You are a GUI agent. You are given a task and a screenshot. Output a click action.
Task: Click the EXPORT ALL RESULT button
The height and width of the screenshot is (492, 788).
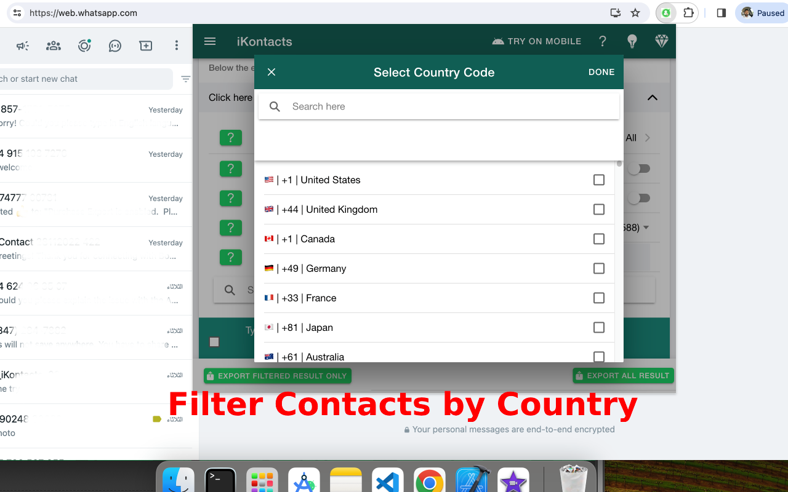[x=622, y=375]
